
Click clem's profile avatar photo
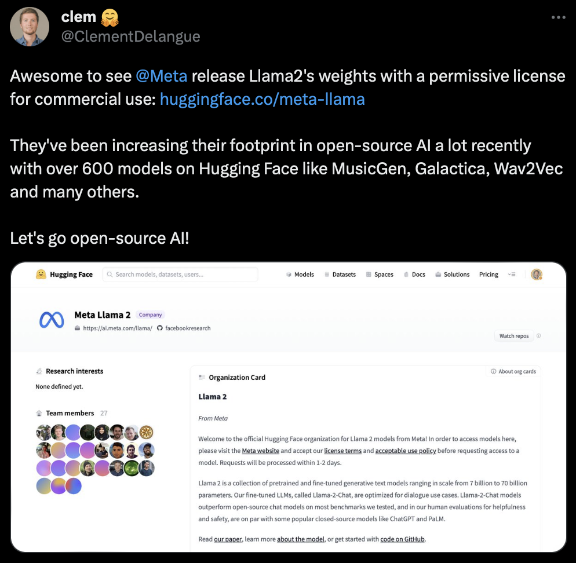coord(30,27)
